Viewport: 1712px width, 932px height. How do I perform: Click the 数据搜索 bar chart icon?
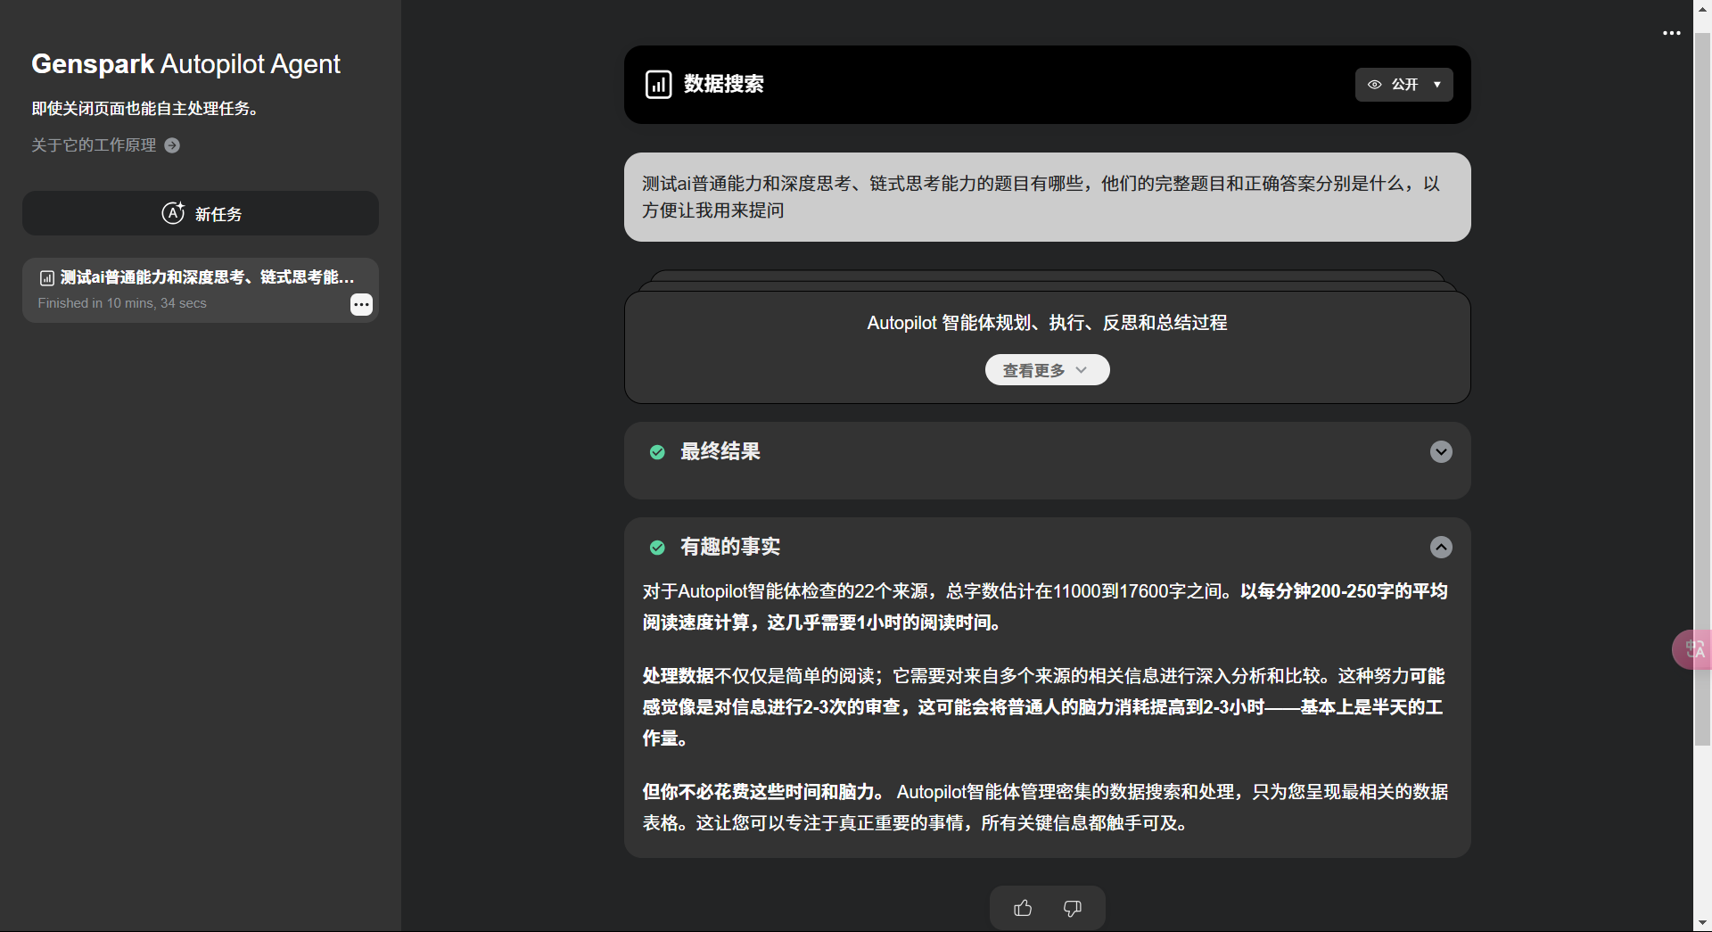tap(658, 84)
